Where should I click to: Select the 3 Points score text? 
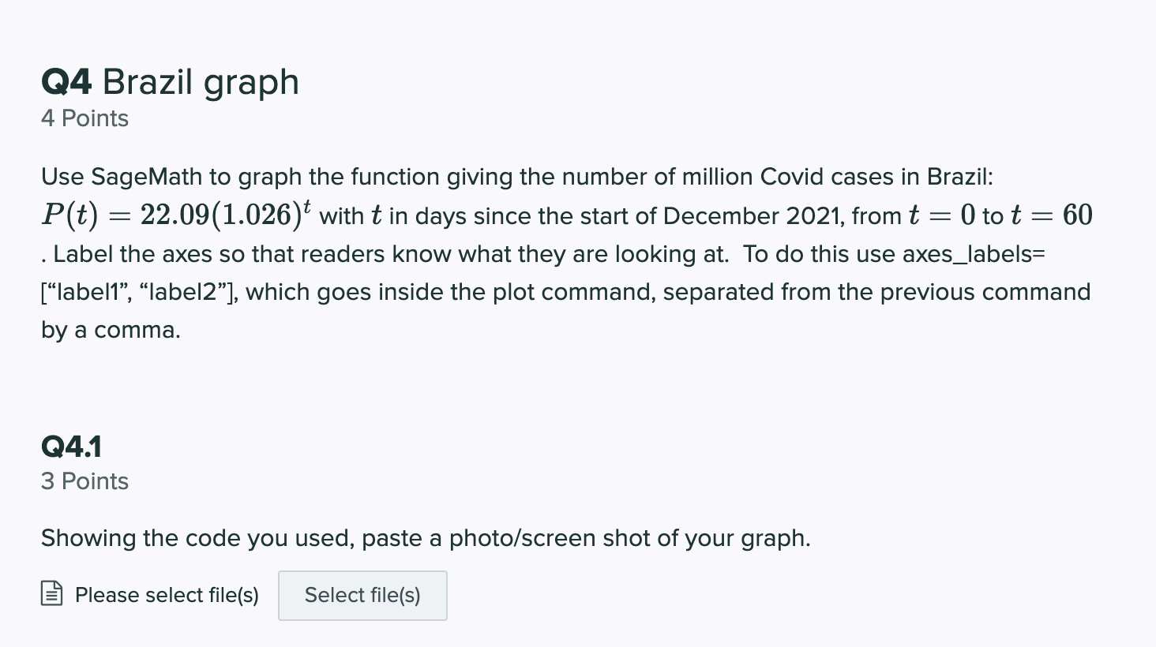pos(84,481)
